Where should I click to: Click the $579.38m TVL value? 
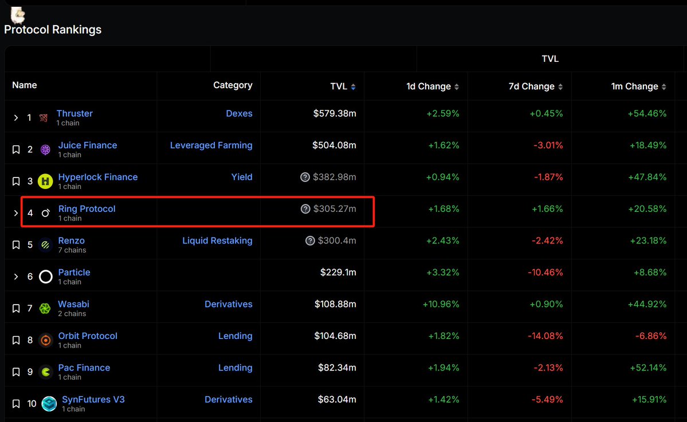[x=335, y=113]
